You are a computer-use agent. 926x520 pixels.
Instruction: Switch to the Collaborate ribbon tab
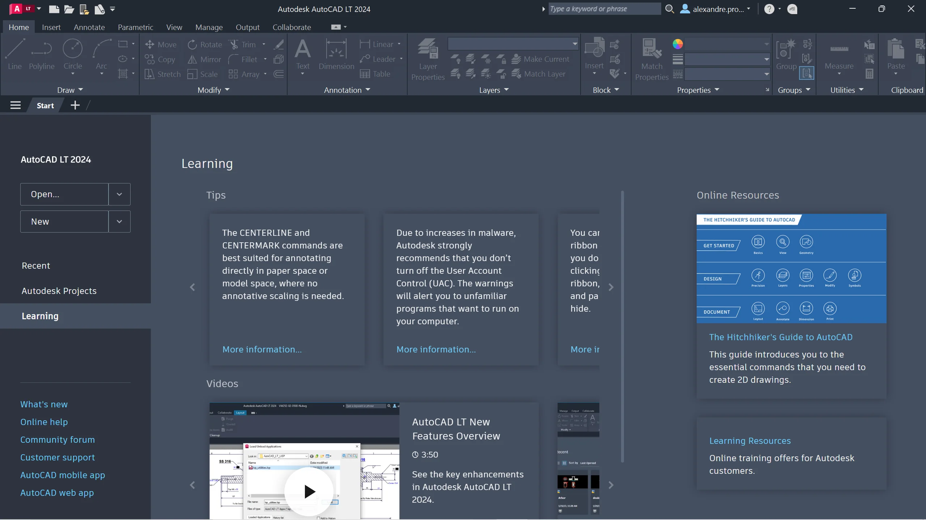pyautogui.click(x=292, y=27)
